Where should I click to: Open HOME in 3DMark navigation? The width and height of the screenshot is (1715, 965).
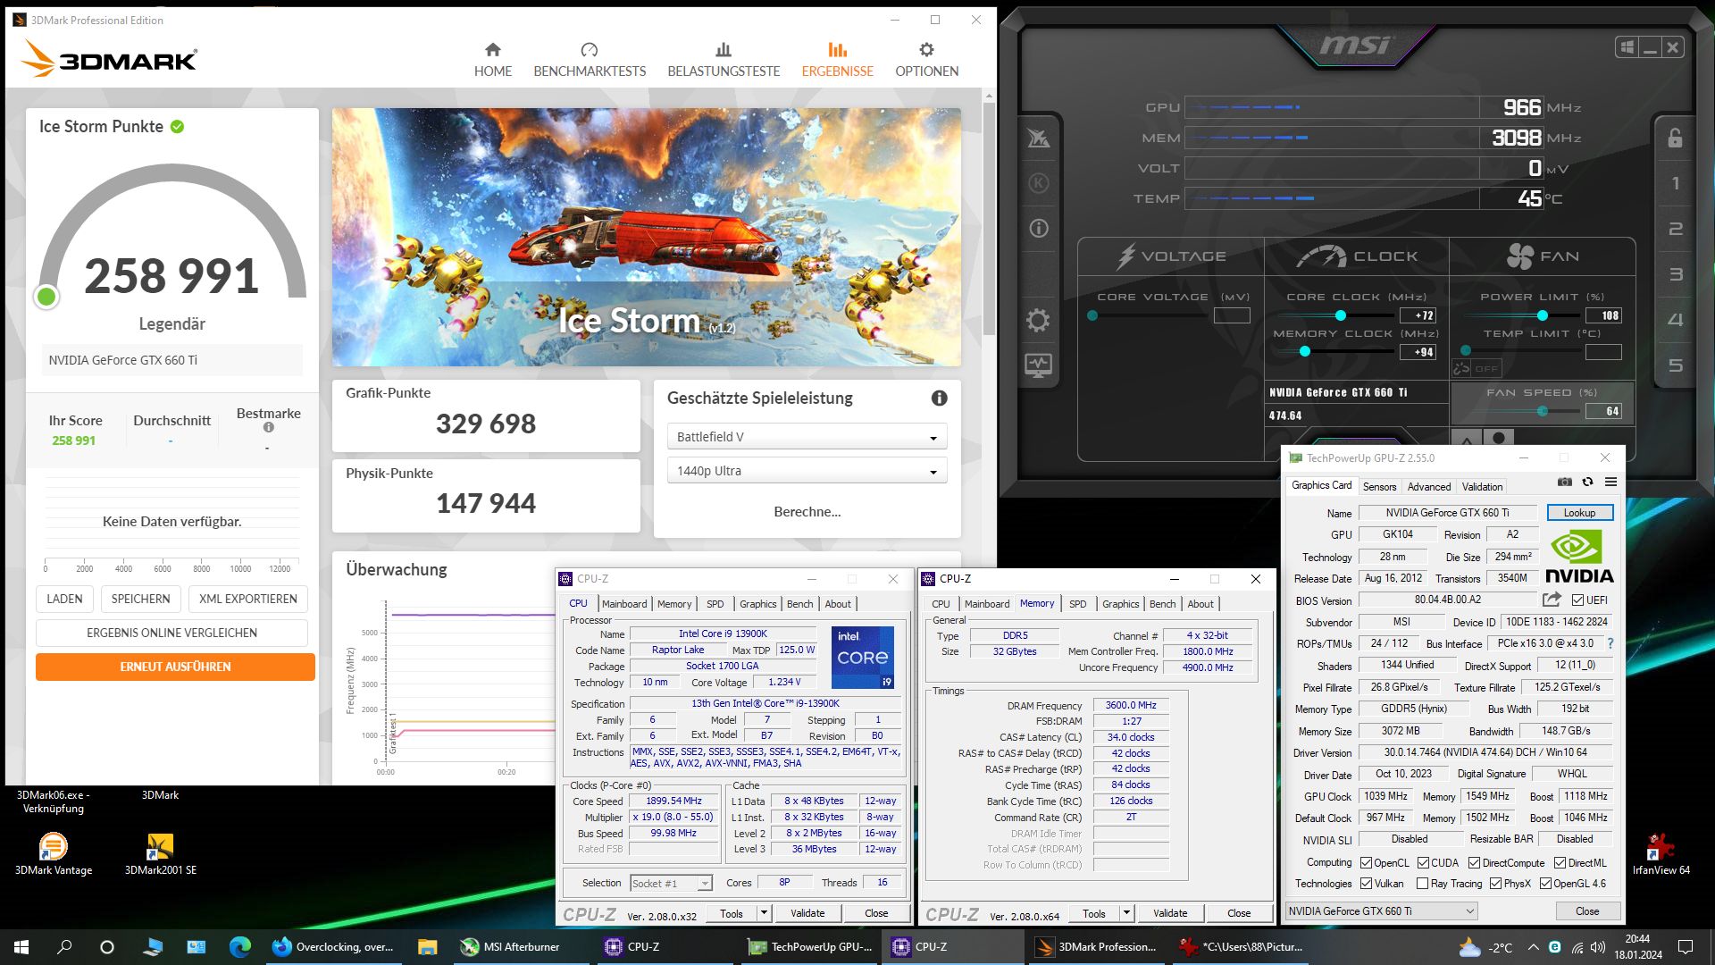tap(492, 60)
